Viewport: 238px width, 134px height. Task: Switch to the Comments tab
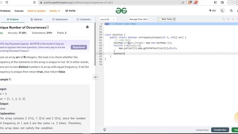tap(84, 19)
